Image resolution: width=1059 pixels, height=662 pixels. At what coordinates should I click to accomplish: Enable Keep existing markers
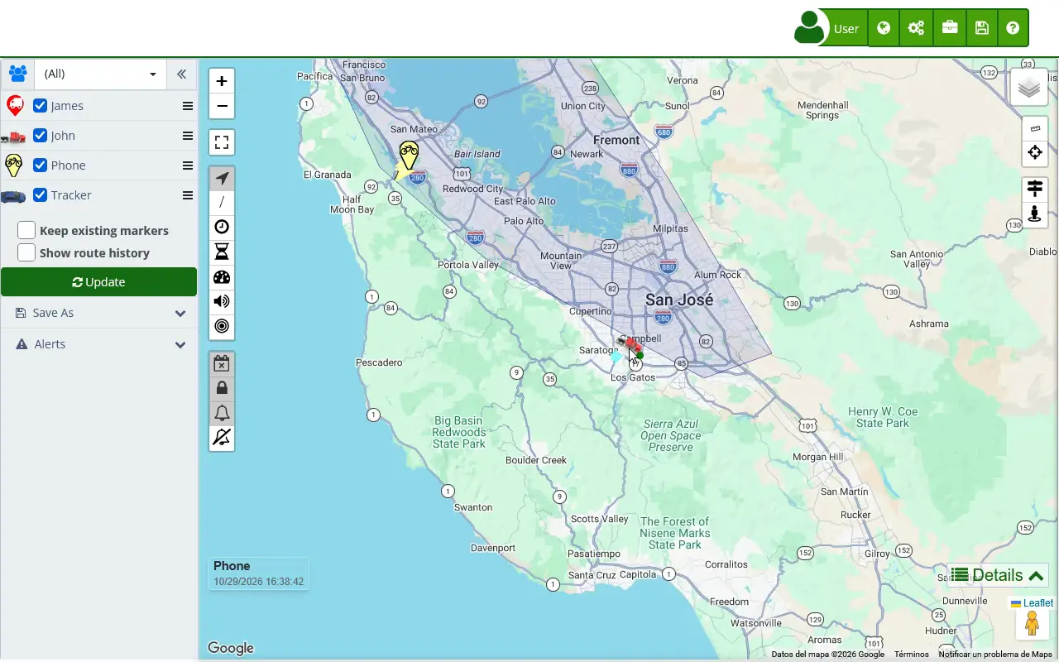click(26, 230)
